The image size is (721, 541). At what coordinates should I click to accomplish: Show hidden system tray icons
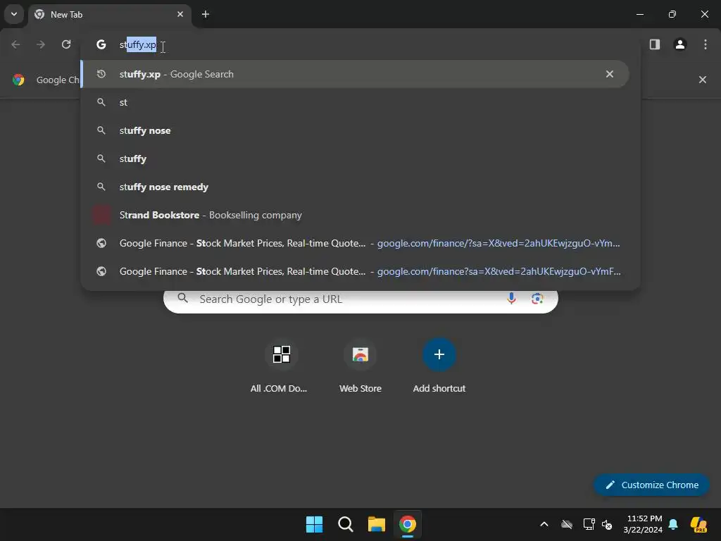coord(544,524)
